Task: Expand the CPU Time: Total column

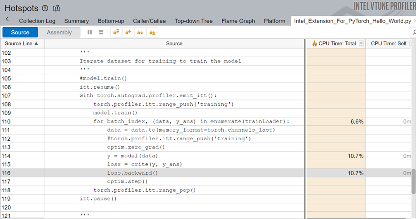Action: [x=362, y=43]
